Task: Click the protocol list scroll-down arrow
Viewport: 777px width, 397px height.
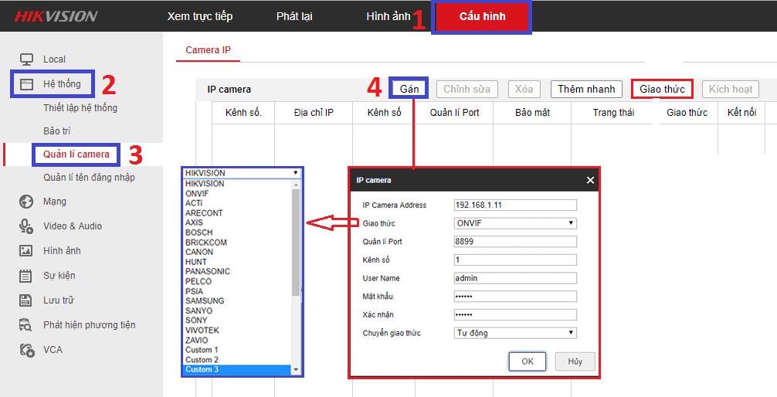Action: [296, 370]
